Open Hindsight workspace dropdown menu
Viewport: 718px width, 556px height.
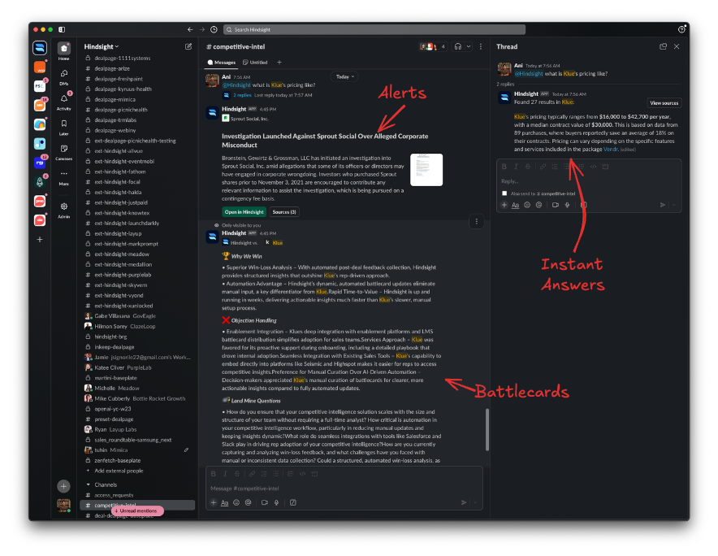point(102,46)
